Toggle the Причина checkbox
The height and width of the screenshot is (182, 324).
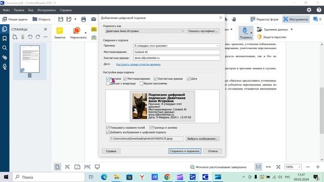point(108,79)
